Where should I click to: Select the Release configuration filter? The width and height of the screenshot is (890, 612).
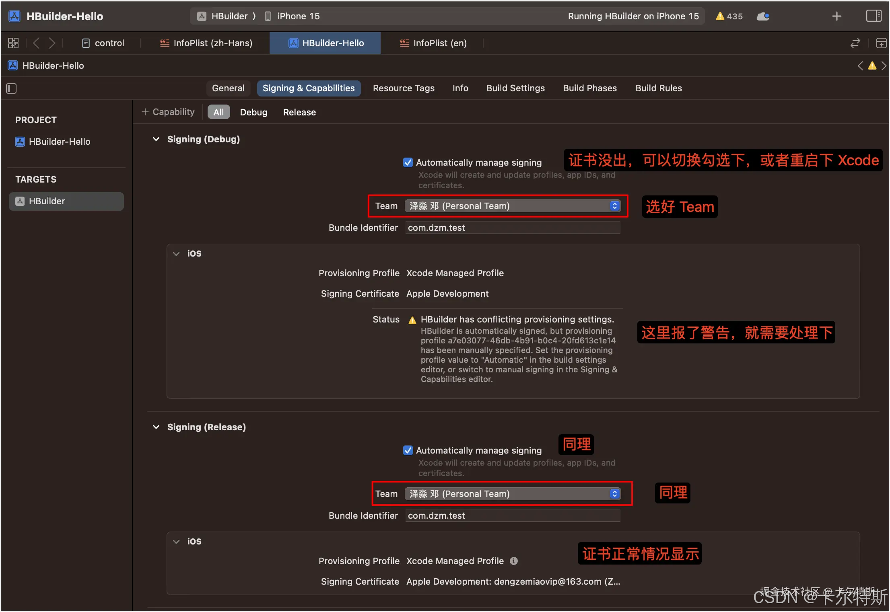click(x=299, y=112)
